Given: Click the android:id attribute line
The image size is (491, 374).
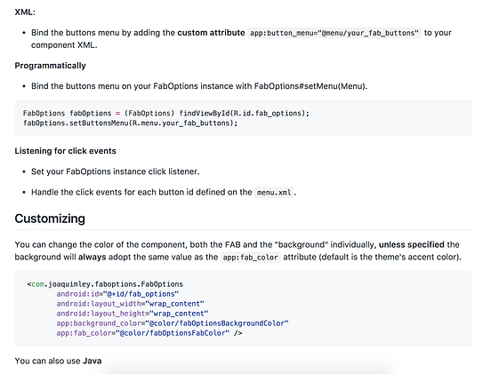Looking at the screenshot, I should [x=117, y=294].
